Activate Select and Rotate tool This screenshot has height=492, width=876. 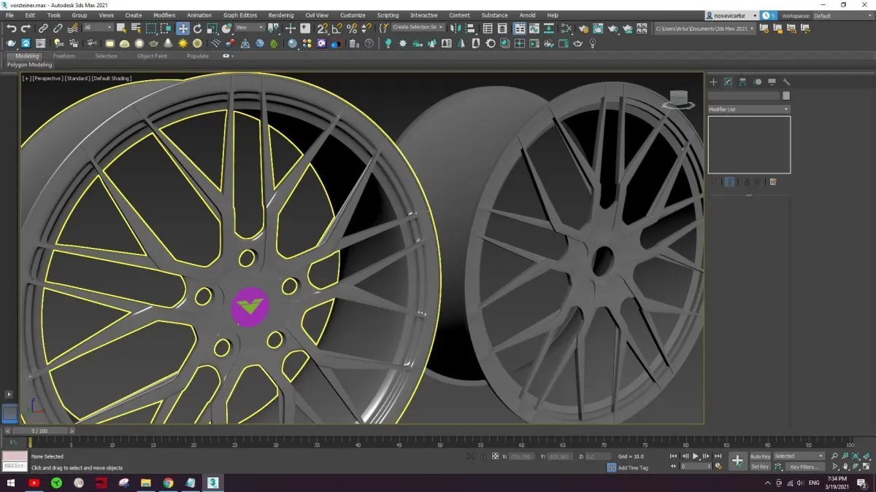[197, 28]
